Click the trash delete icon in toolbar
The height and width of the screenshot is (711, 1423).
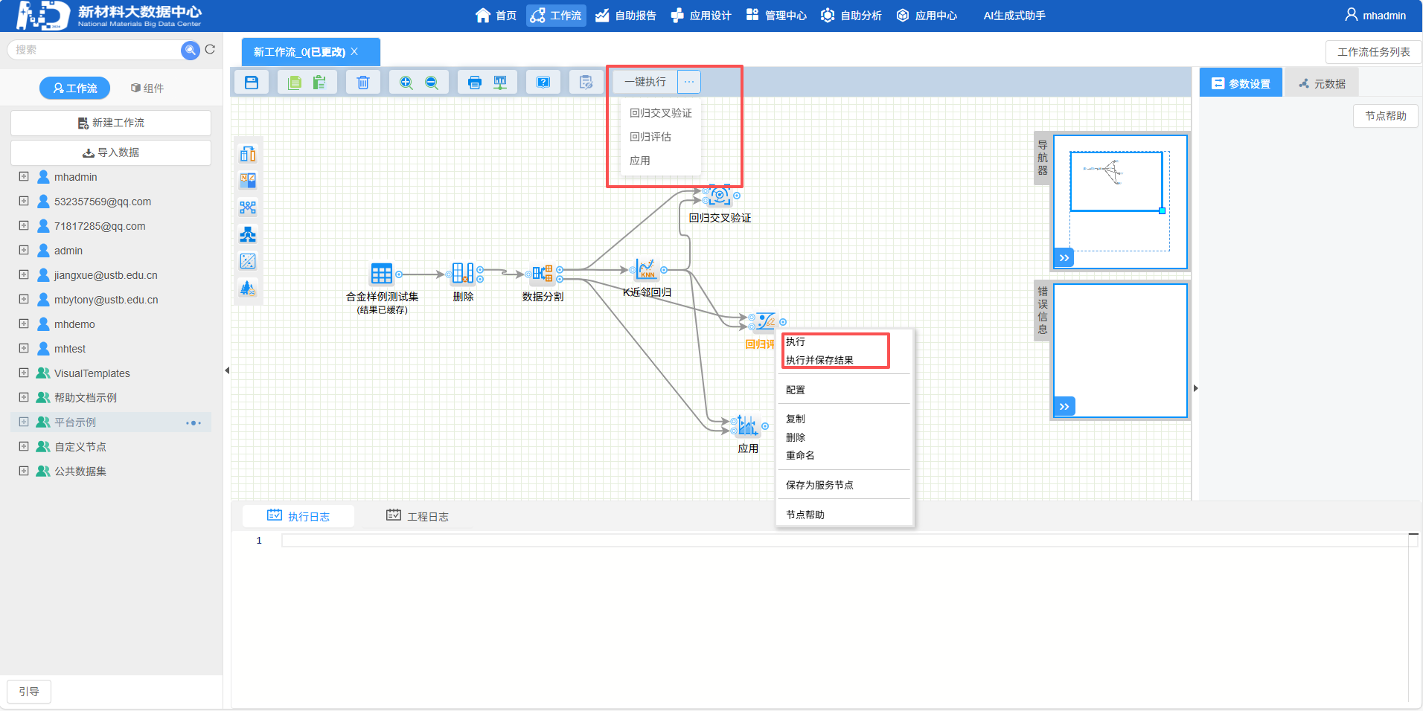(362, 83)
